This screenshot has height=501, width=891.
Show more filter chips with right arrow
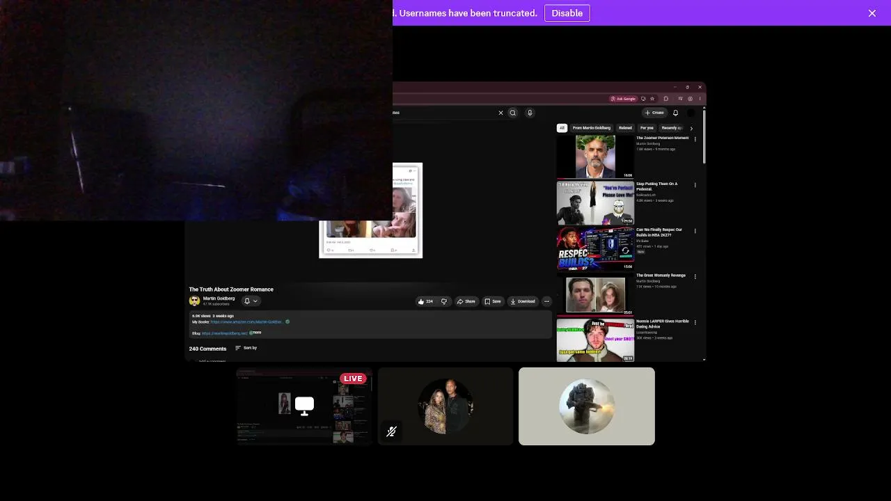tap(691, 128)
